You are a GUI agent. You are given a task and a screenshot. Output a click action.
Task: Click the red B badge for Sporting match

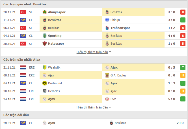click(x=183, y=36)
